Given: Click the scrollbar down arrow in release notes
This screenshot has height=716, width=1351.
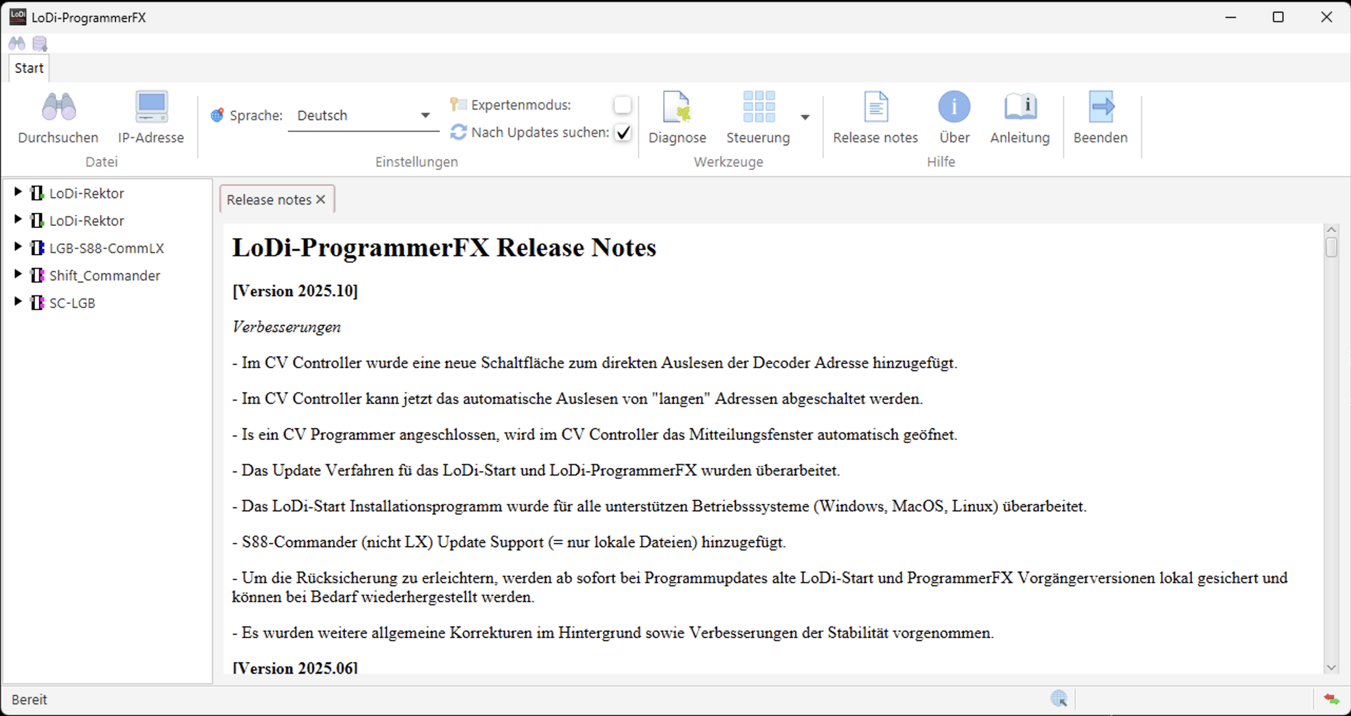Looking at the screenshot, I should [x=1331, y=667].
